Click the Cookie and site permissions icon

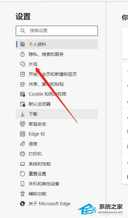click(x=22, y=94)
